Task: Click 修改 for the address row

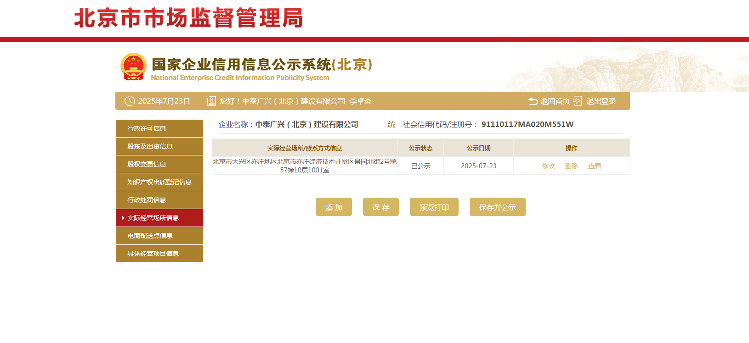Action: 548,166
